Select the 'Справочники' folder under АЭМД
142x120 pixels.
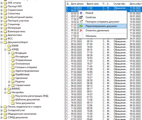pyautogui.click(x=23, y=85)
